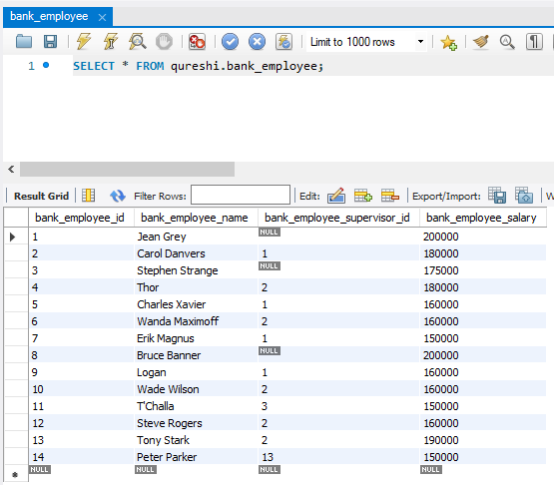Sort by bank_employee_id column header
554x485 pixels.
coord(81,218)
